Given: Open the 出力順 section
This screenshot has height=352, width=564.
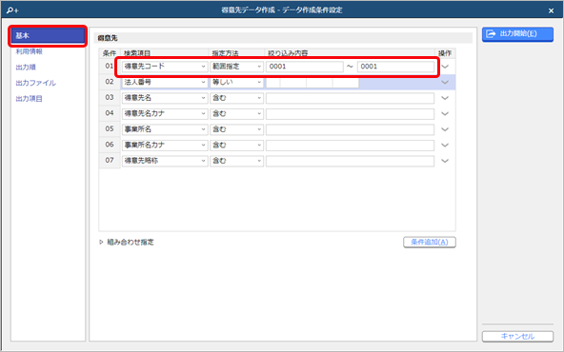Looking at the screenshot, I should click(26, 68).
